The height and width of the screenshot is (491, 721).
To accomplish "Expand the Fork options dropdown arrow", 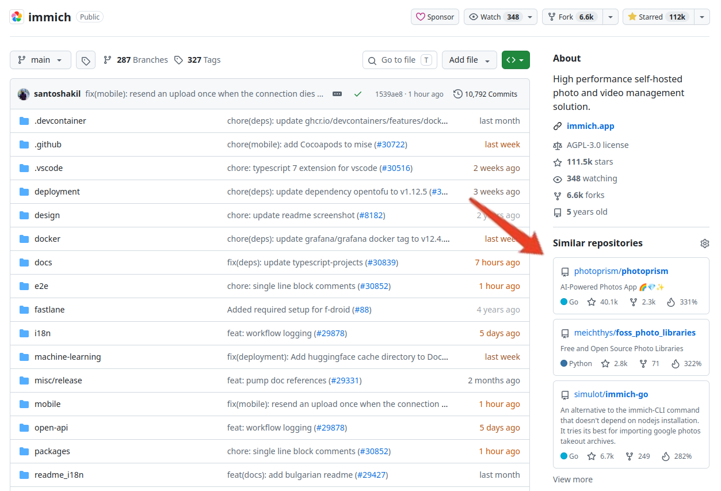I will coord(611,17).
